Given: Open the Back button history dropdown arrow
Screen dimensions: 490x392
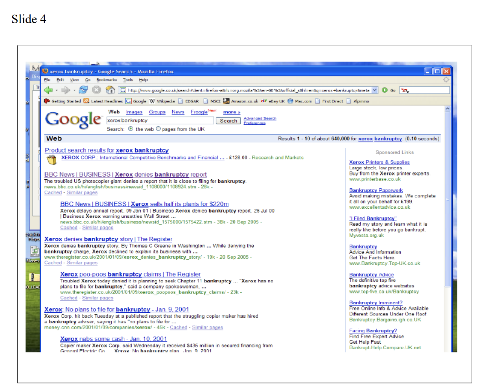Looking at the screenshot, I should [57, 90].
